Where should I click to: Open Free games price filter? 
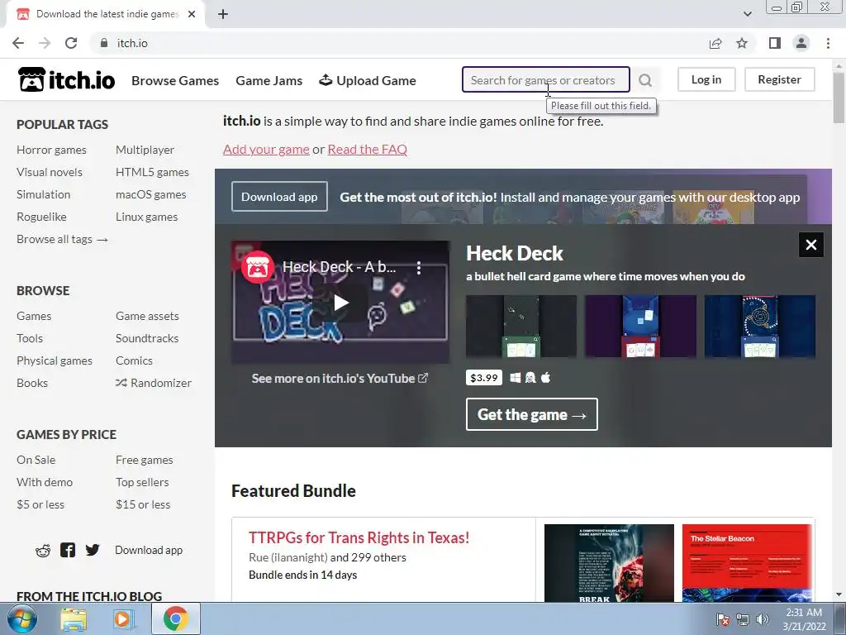pyautogui.click(x=145, y=460)
